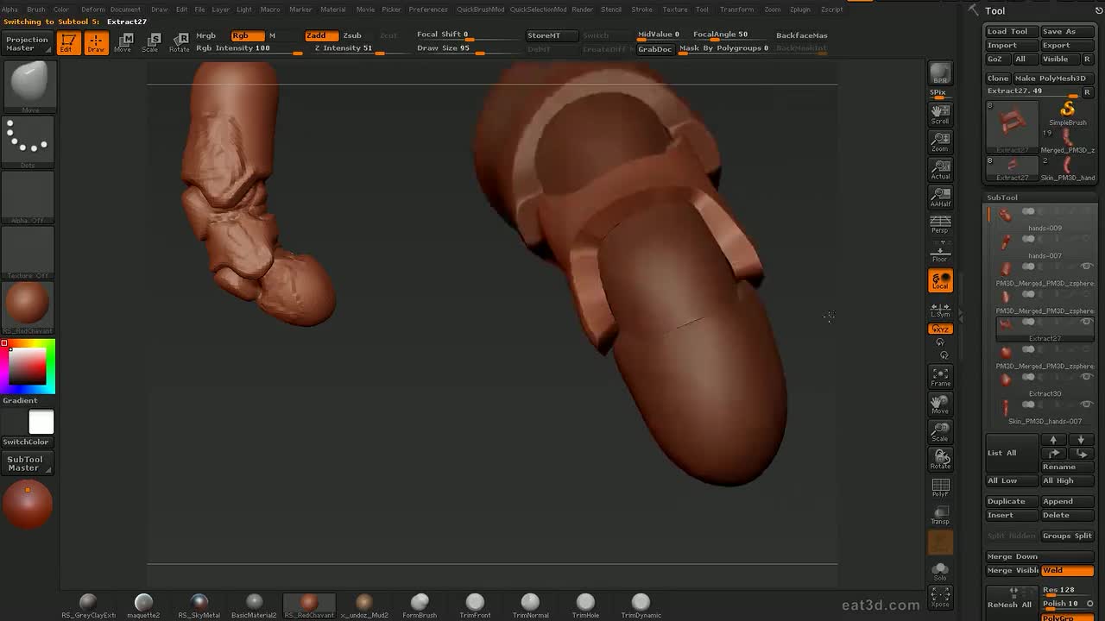Toggle the Floor grid

[x=940, y=253]
